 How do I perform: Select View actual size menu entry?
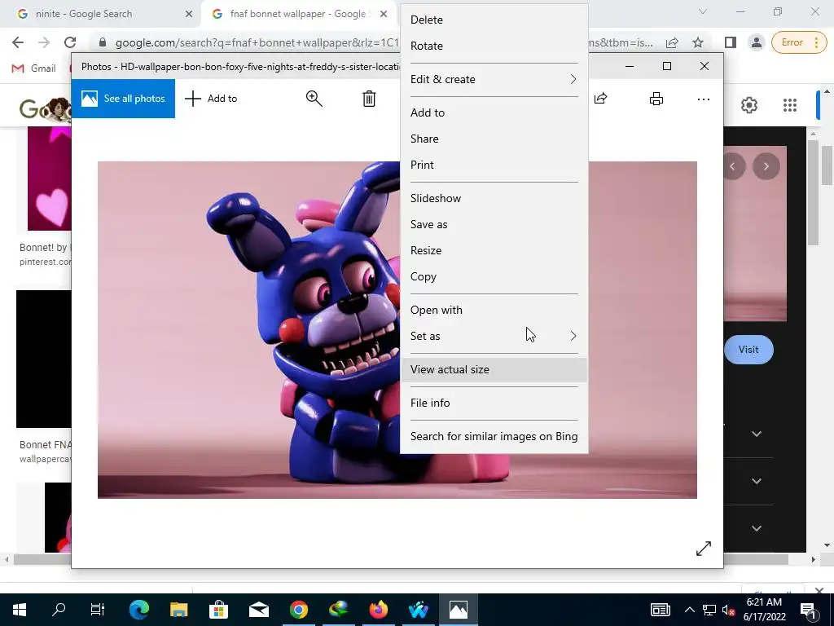494,369
